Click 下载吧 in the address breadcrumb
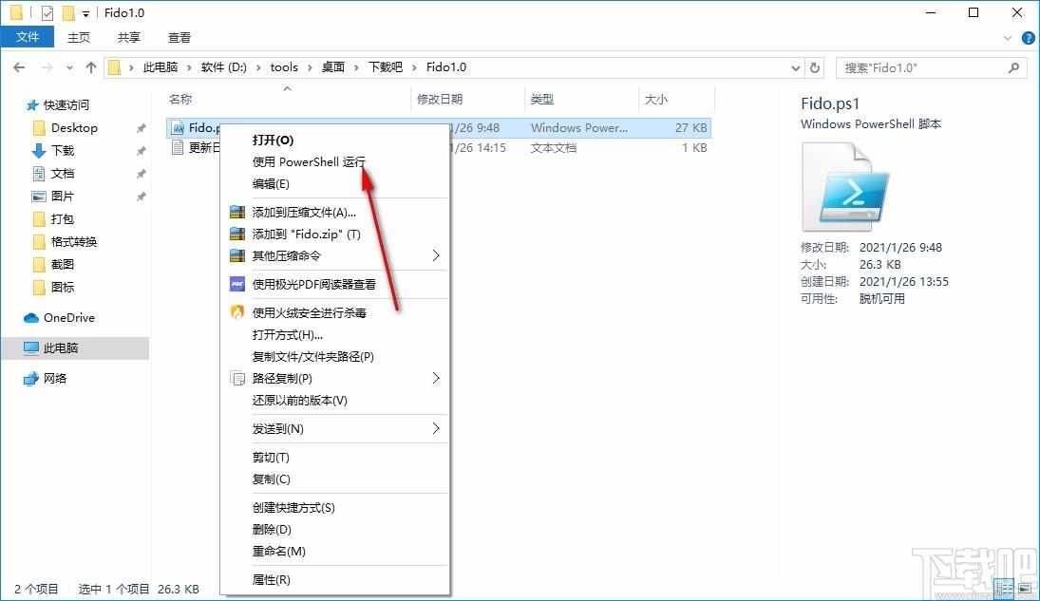The width and height of the screenshot is (1040, 601). coord(386,67)
